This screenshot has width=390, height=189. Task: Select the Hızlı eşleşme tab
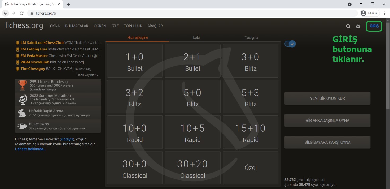138,37
